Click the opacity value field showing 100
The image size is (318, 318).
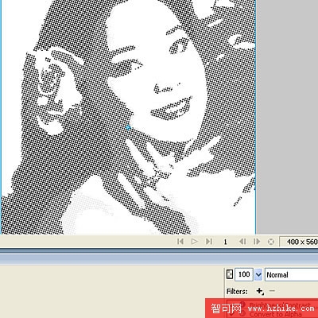pyautogui.click(x=244, y=274)
